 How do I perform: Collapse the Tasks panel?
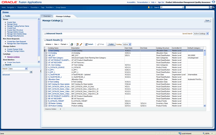pos(4,16)
